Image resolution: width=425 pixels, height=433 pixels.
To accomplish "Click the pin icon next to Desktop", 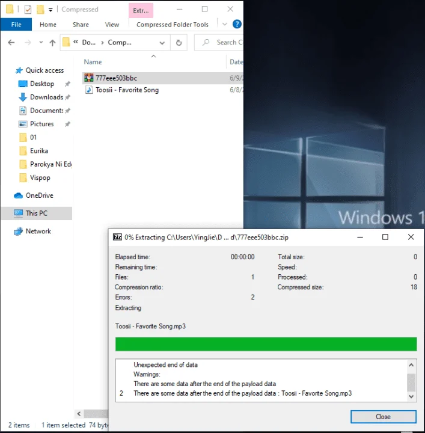I will [x=67, y=84].
